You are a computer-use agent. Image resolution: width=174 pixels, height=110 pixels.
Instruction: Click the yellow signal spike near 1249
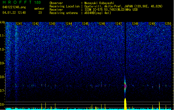(159, 106)
